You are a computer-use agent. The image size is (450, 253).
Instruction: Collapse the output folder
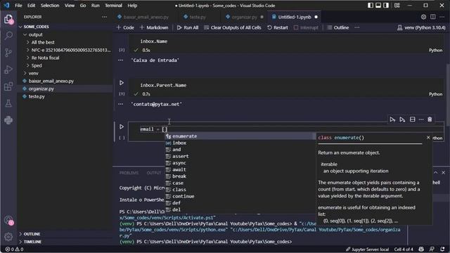point(25,34)
